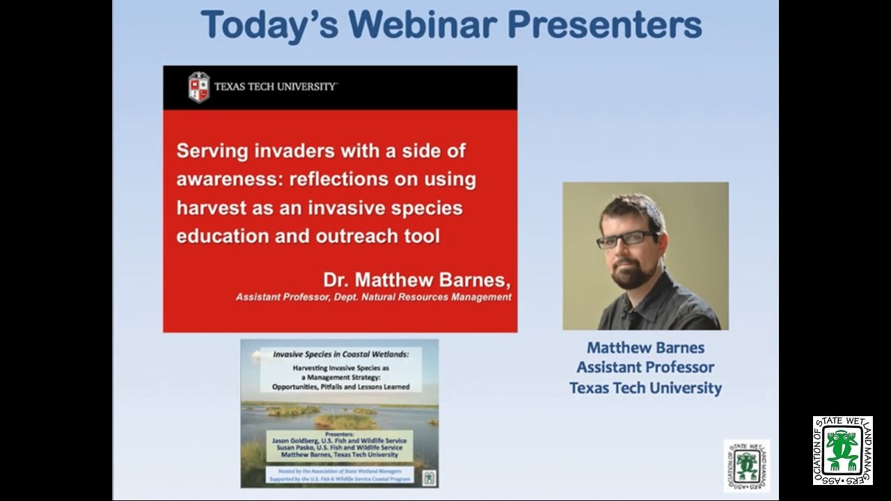
Task: Click "Matthew Barnes, Texas Tech University" in thumbnail
Action: click(x=340, y=454)
